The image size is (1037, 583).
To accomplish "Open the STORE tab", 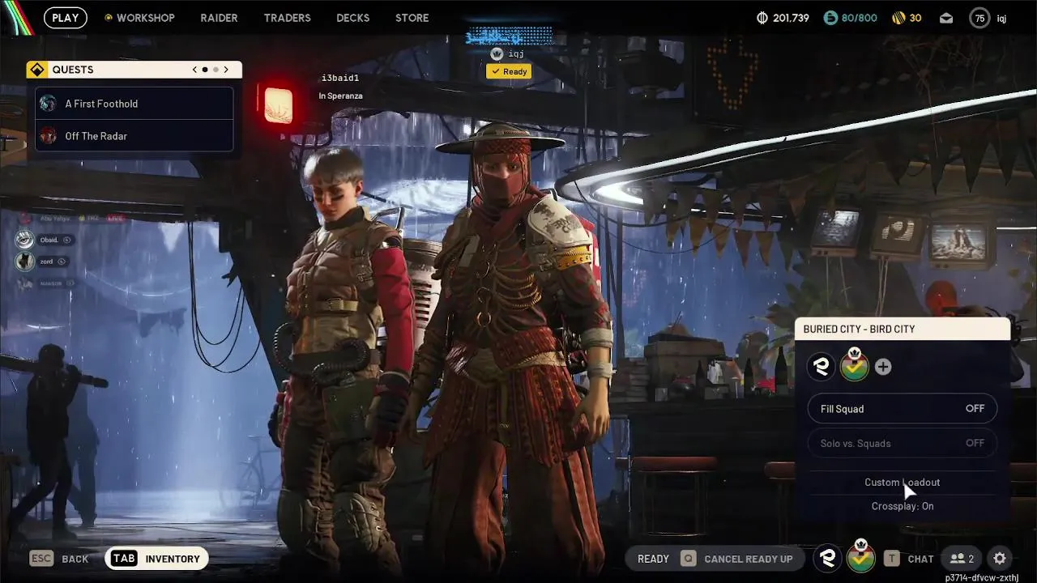I will pos(412,18).
